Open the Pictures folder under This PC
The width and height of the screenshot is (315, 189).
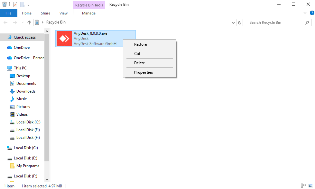tap(23, 107)
